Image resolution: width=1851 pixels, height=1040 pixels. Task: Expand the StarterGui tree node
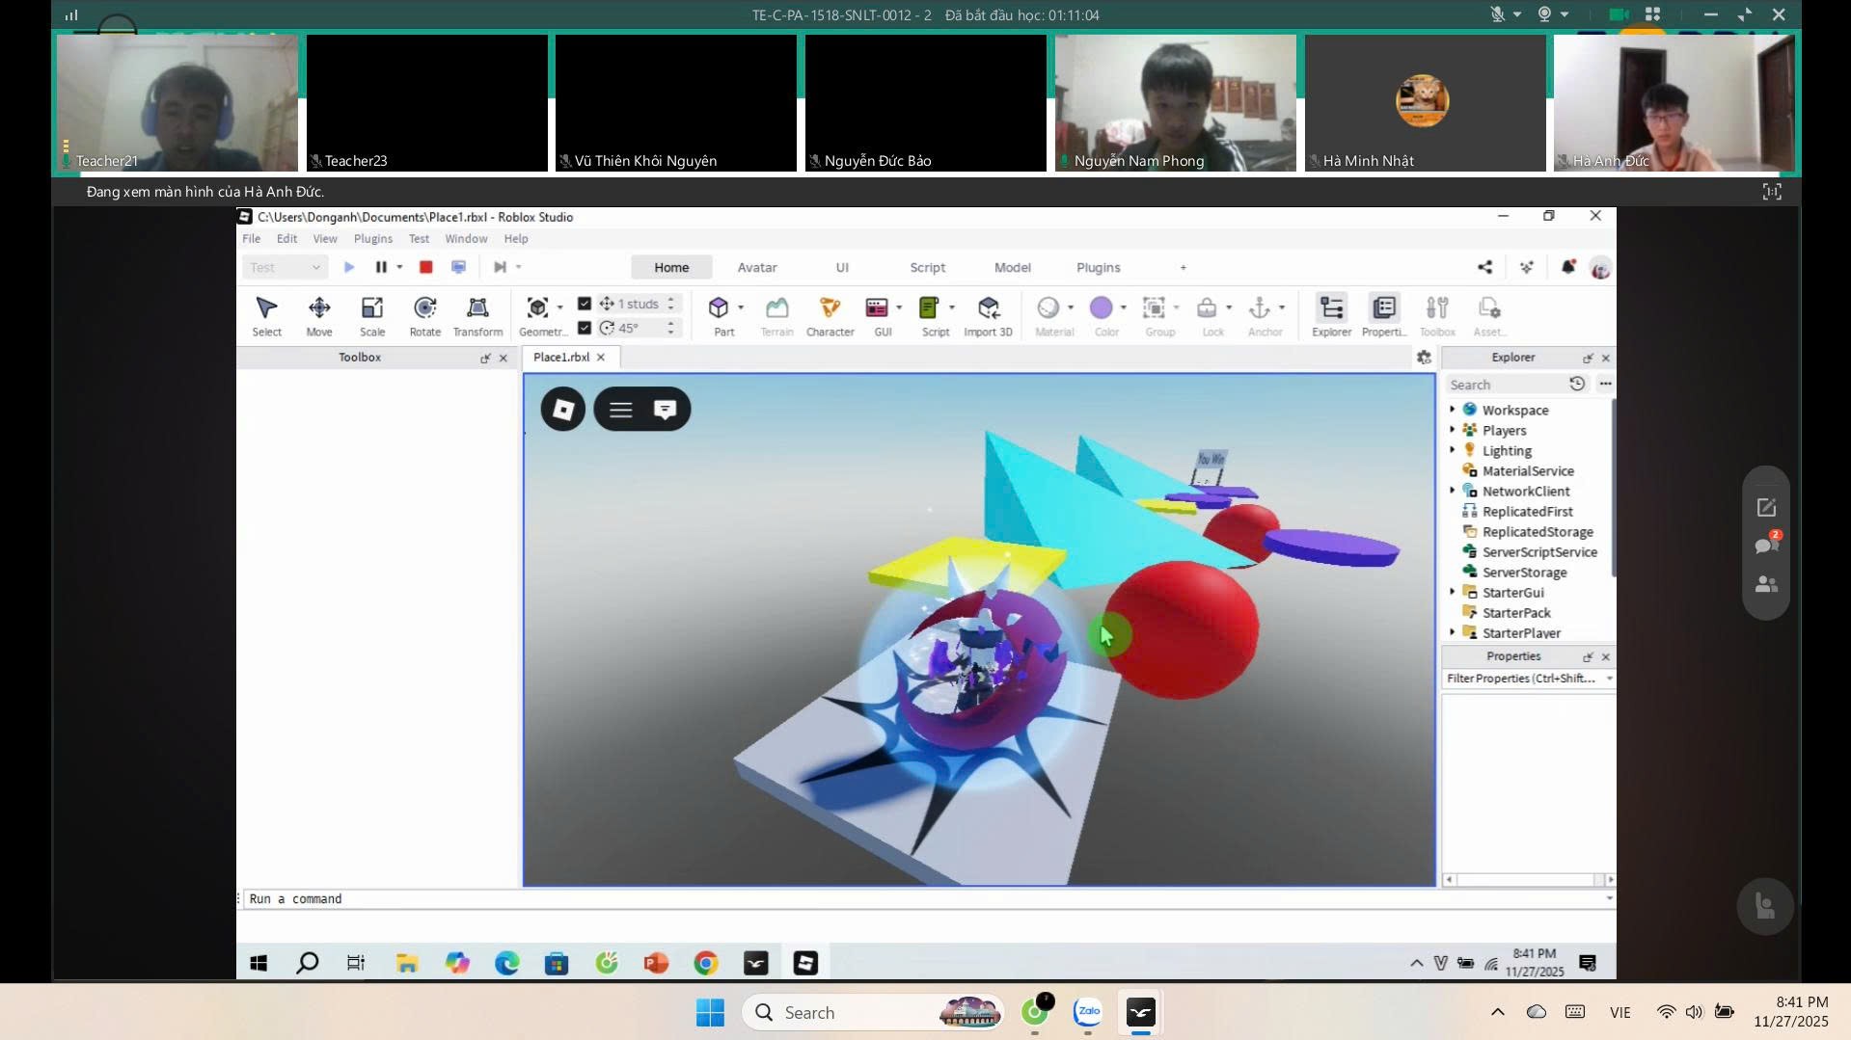[1453, 592]
